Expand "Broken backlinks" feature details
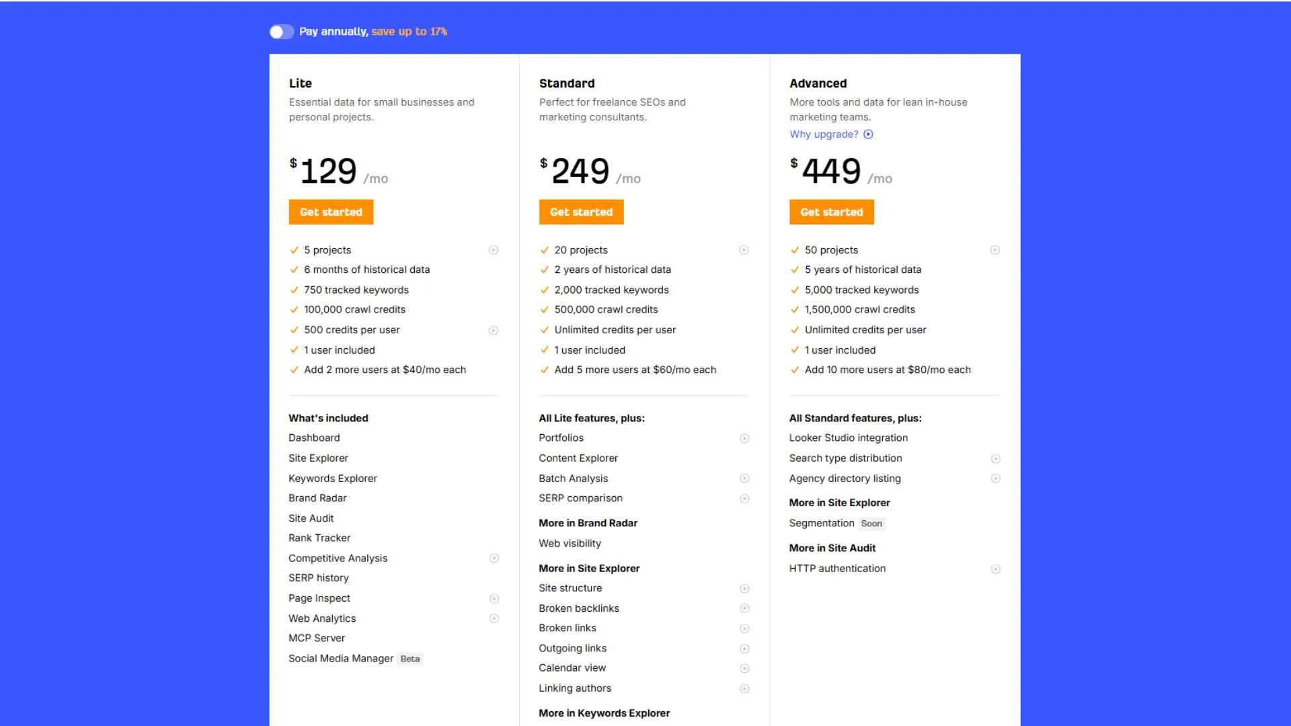 [x=744, y=608]
